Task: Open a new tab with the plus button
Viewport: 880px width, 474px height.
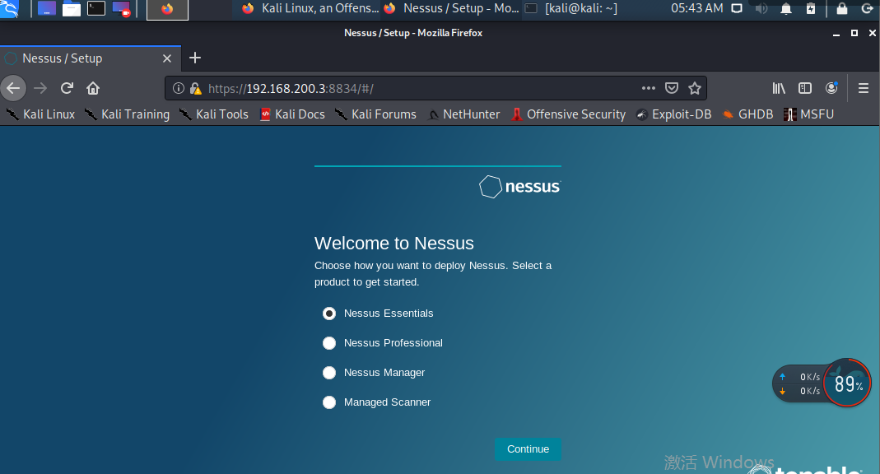Action: point(195,58)
